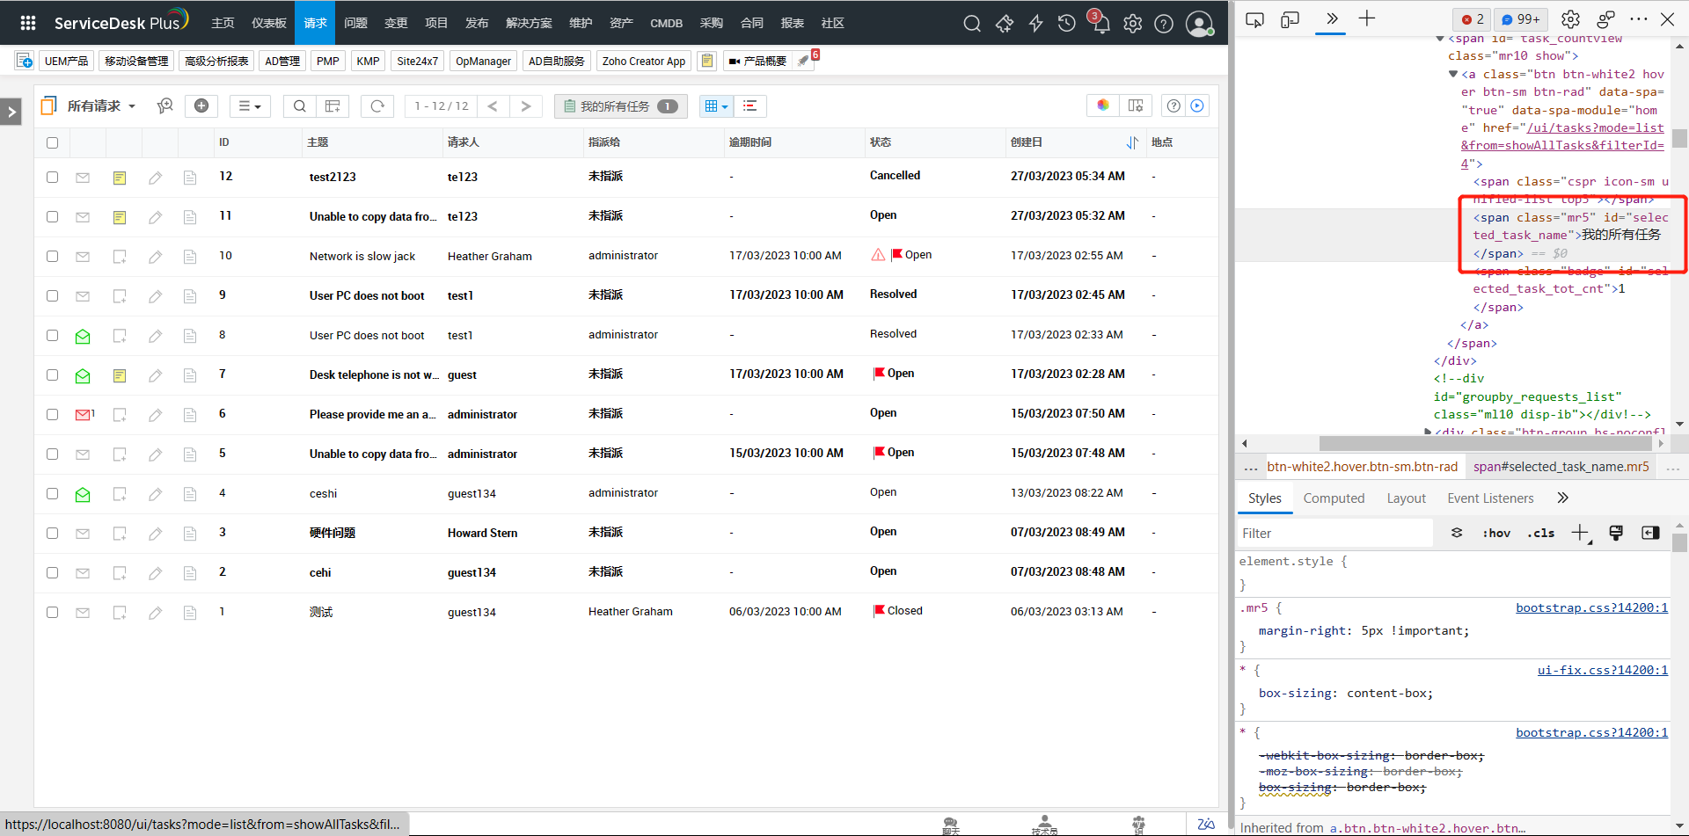Toggle the :hov element state button

(x=1496, y=533)
